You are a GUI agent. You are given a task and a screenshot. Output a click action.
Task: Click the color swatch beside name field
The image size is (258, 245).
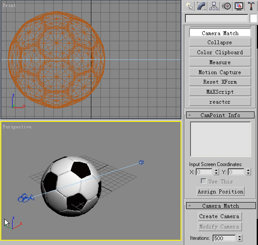click(253, 18)
